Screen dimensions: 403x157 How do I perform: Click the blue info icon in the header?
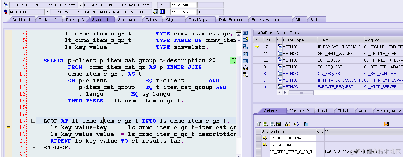pos(162,12)
